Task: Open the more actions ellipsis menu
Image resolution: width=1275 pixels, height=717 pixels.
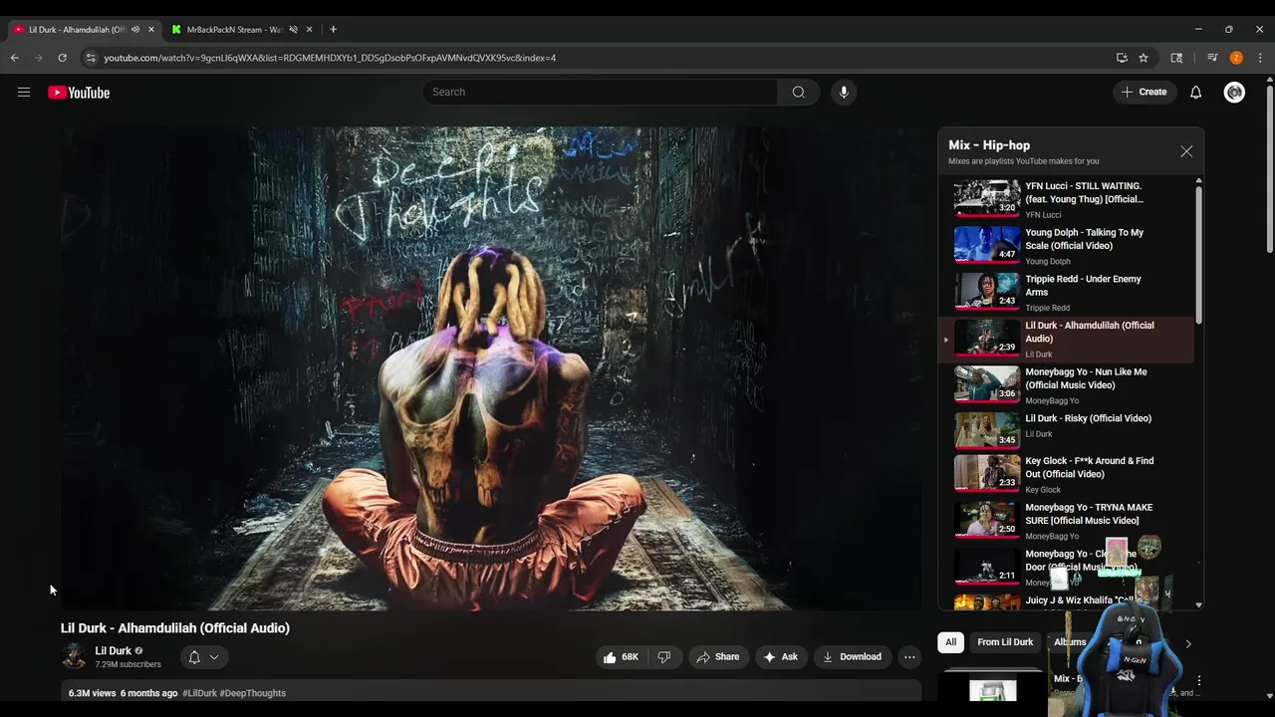Action: (x=909, y=657)
